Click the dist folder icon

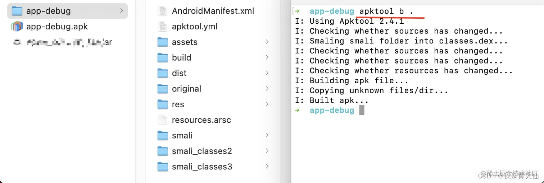coord(163,73)
